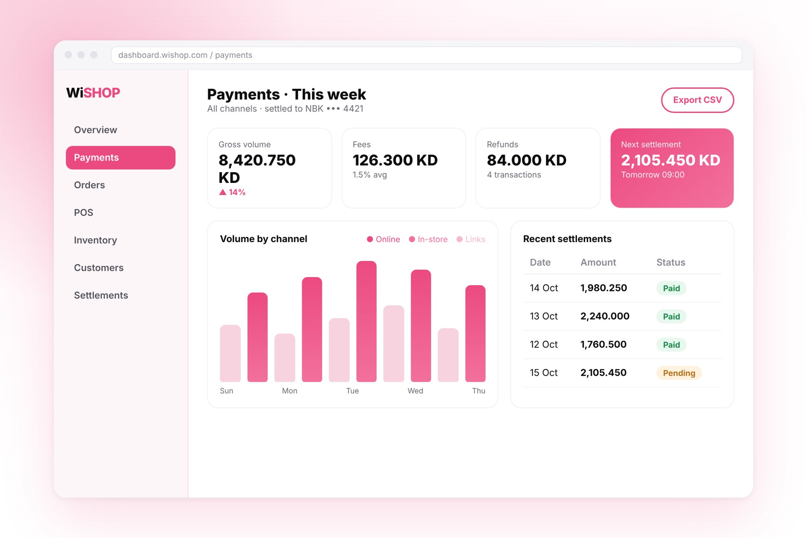Click the Tomorrow 09:00 text
This screenshot has height=538, width=807.
click(652, 175)
